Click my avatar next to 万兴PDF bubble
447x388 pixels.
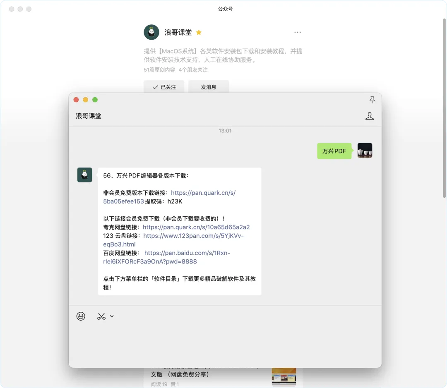point(365,151)
